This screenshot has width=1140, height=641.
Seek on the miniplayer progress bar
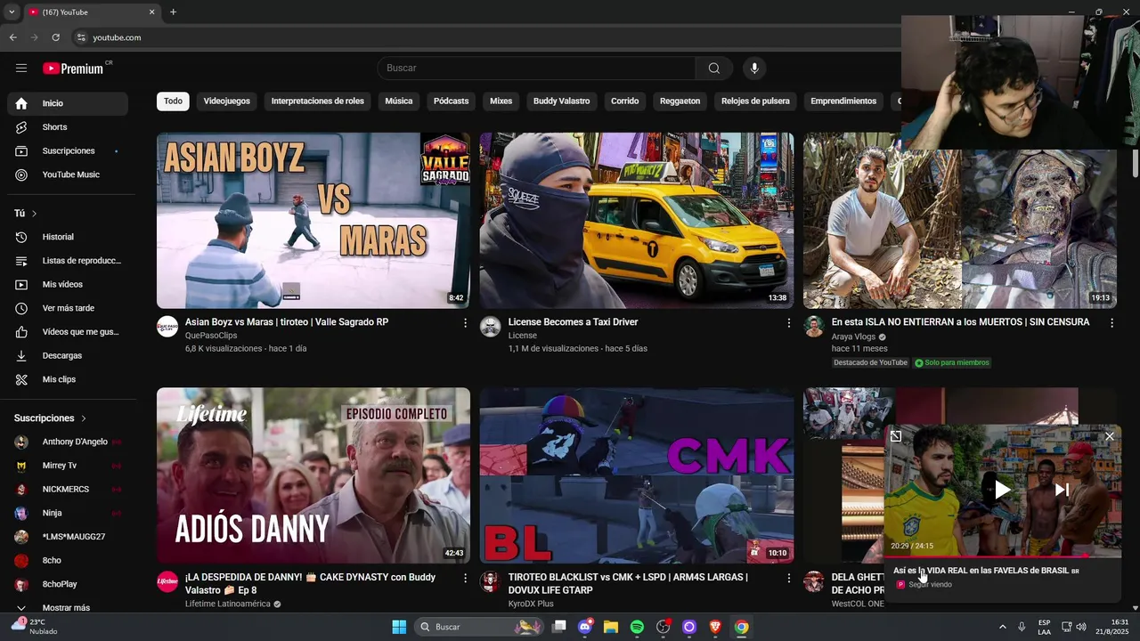pyautogui.click(x=1002, y=556)
